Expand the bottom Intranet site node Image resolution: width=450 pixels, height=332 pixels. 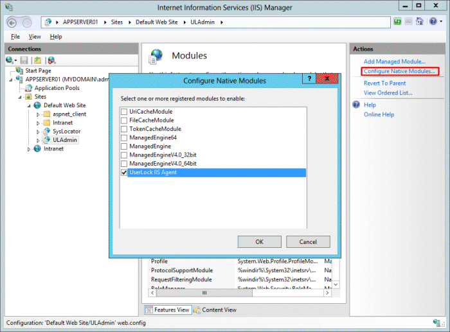pyautogui.click(x=29, y=149)
